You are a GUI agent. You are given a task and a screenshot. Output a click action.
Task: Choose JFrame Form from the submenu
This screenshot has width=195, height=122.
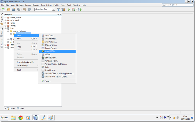[51, 48]
